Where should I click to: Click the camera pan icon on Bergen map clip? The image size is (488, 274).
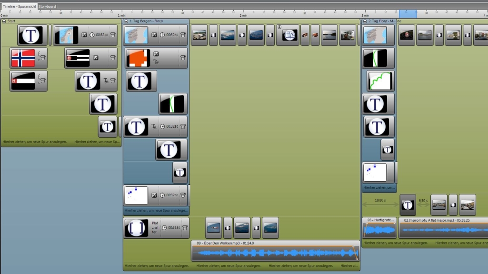[x=154, y=35]
